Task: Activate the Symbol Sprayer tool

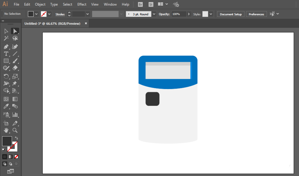Action: pyautogui.click(x=6, y=115)
